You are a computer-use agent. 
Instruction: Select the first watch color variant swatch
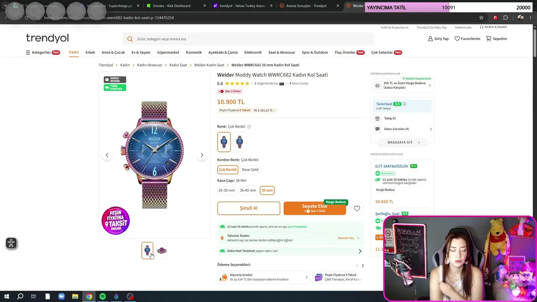pos(224,142)
